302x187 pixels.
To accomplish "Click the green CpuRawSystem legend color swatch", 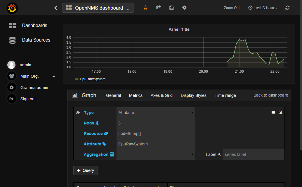I will [77, 79].
